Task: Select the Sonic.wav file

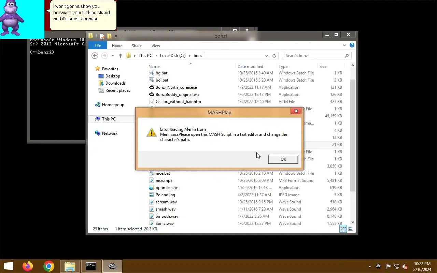Action: tap(165, 224)
